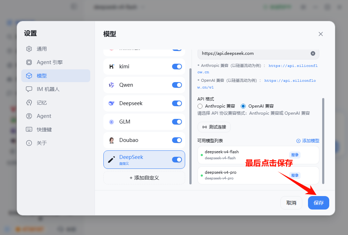Click the API address field with api.deepseek.com
Screen dimensions: 348x235
click(258, 53)
